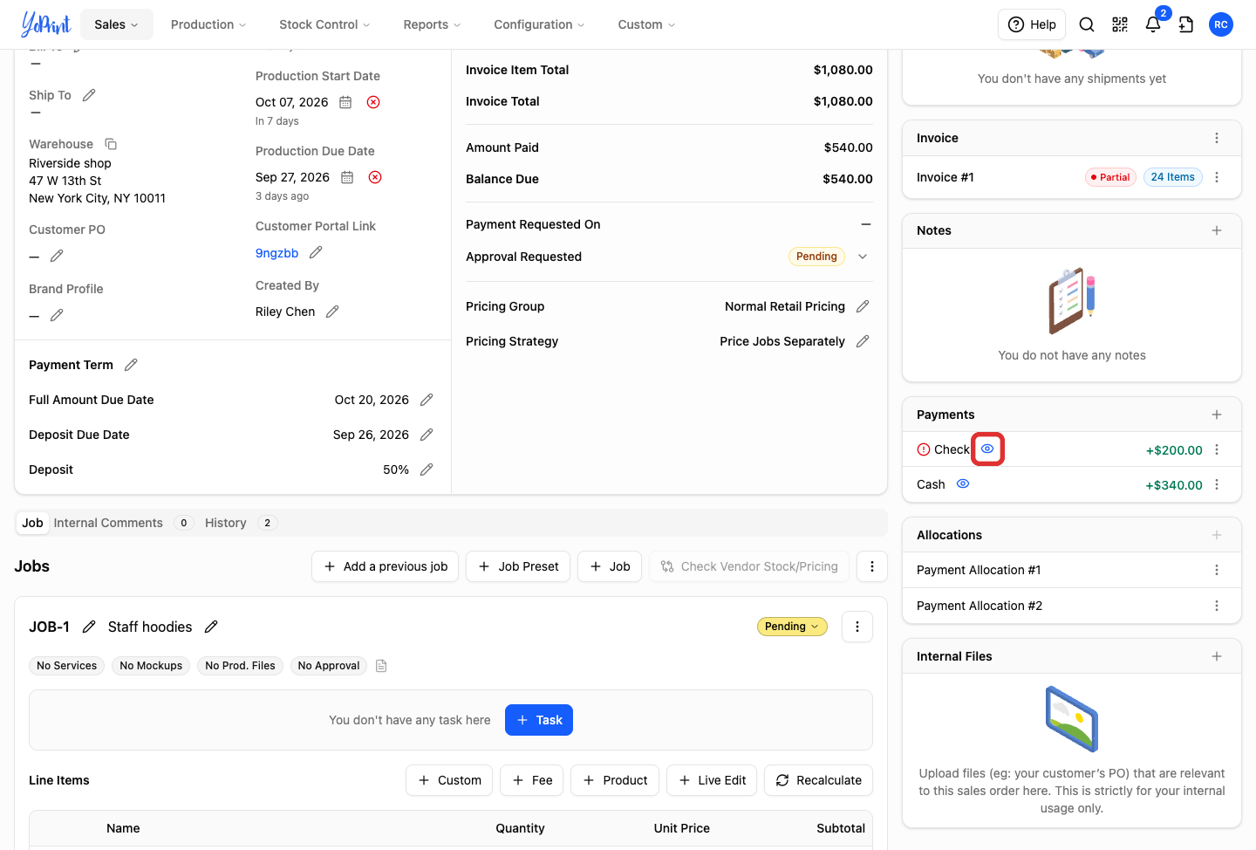
Task: Clear the Production Start Date
Action: 373,102
